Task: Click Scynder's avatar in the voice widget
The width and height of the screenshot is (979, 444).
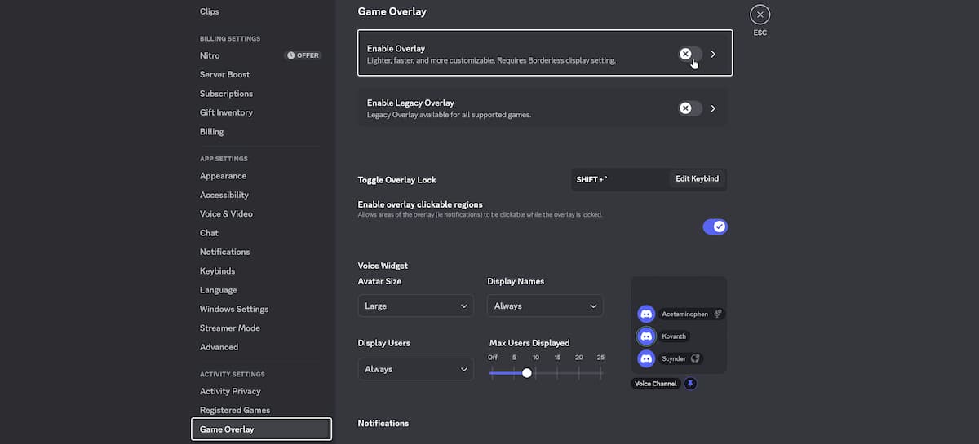Action: 646,358
